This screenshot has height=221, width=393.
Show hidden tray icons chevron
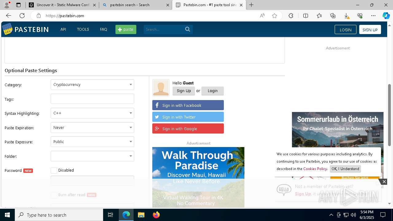331,215
